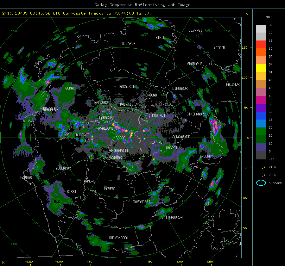Select the BAGALKOT label

[x=127, y=87]
